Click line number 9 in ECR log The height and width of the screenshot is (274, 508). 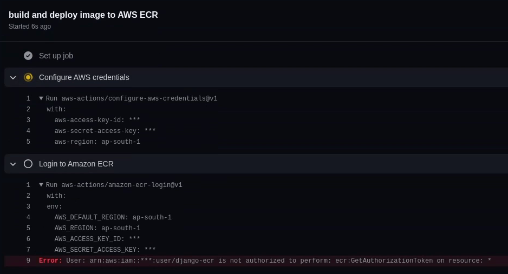(28, 260)
